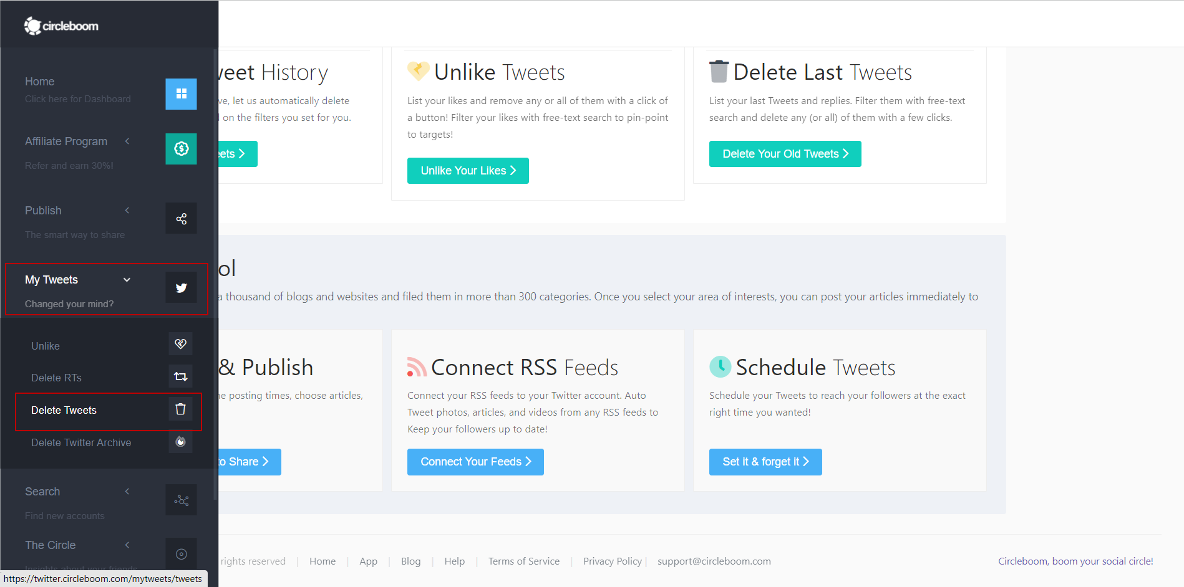The height and width of the screenshot is (587, 1184).
Task: Click the Circleboom logo
Action: (x=61, y=26)
